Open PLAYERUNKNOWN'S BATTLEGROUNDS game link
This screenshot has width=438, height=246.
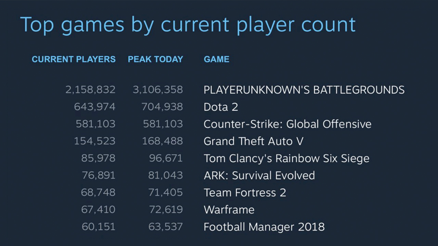click(x=304, y=90)
